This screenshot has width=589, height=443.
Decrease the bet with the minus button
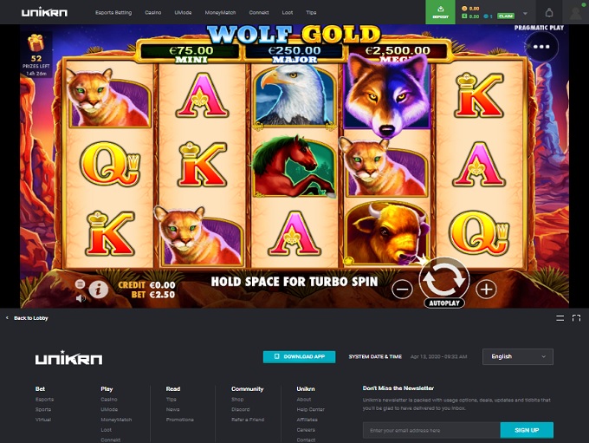402,290
